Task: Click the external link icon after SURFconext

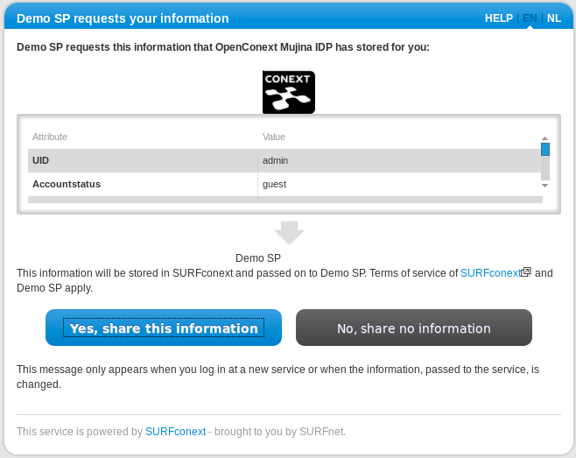Action: [526, 271]
